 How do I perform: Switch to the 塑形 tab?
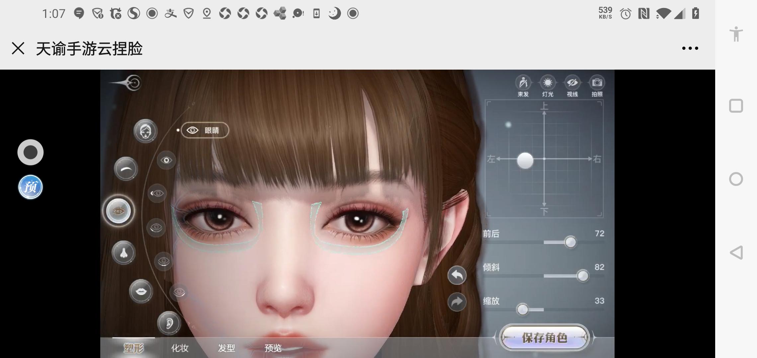133,348
